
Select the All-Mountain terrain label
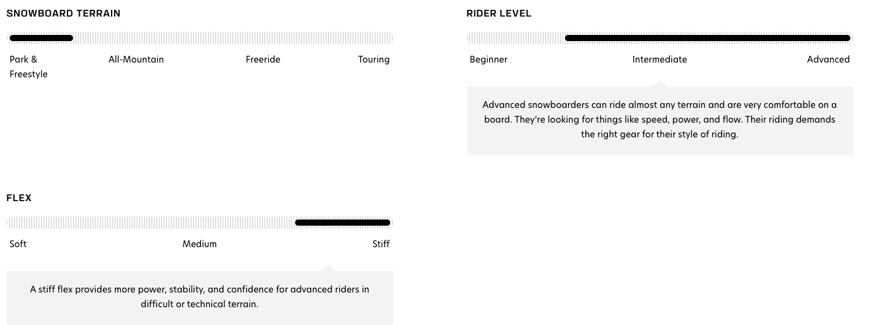tap(136, 59)
